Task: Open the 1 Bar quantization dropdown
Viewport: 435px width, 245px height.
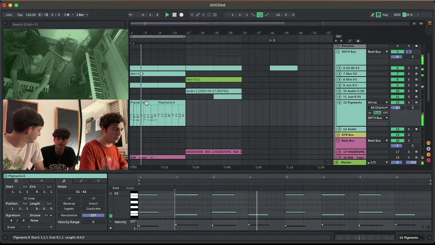Action: [x=82, y=15]
